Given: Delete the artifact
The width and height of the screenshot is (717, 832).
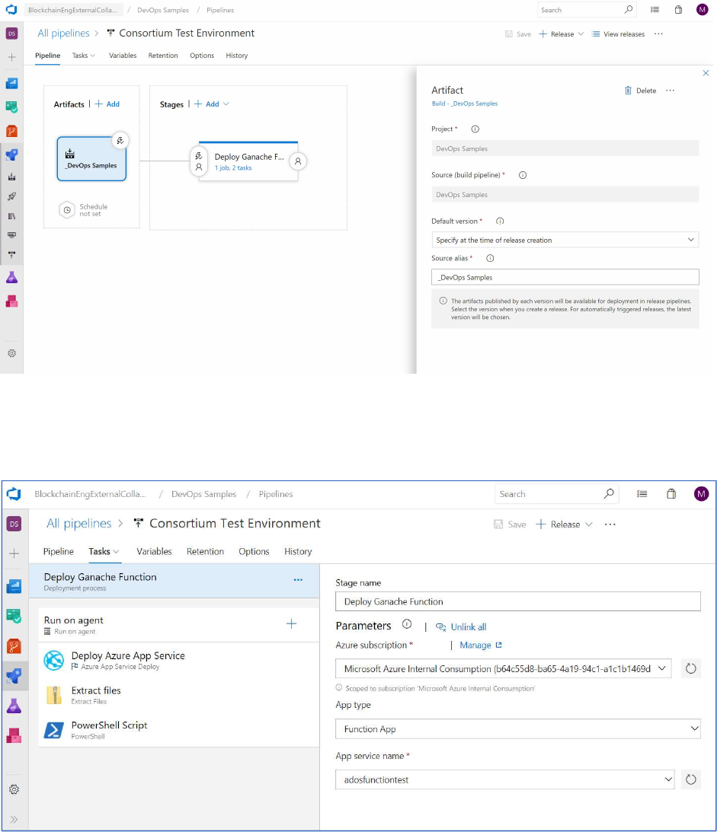Looking at the screenshot, I should [641, 91].
